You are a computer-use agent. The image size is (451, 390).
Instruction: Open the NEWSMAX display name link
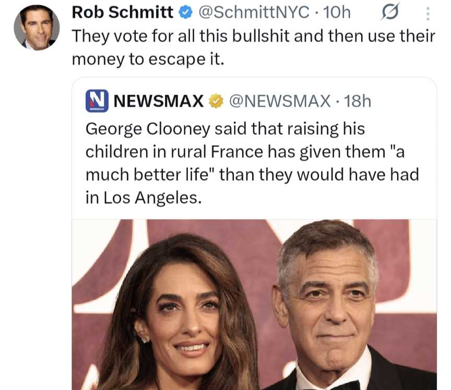point(159,101)
